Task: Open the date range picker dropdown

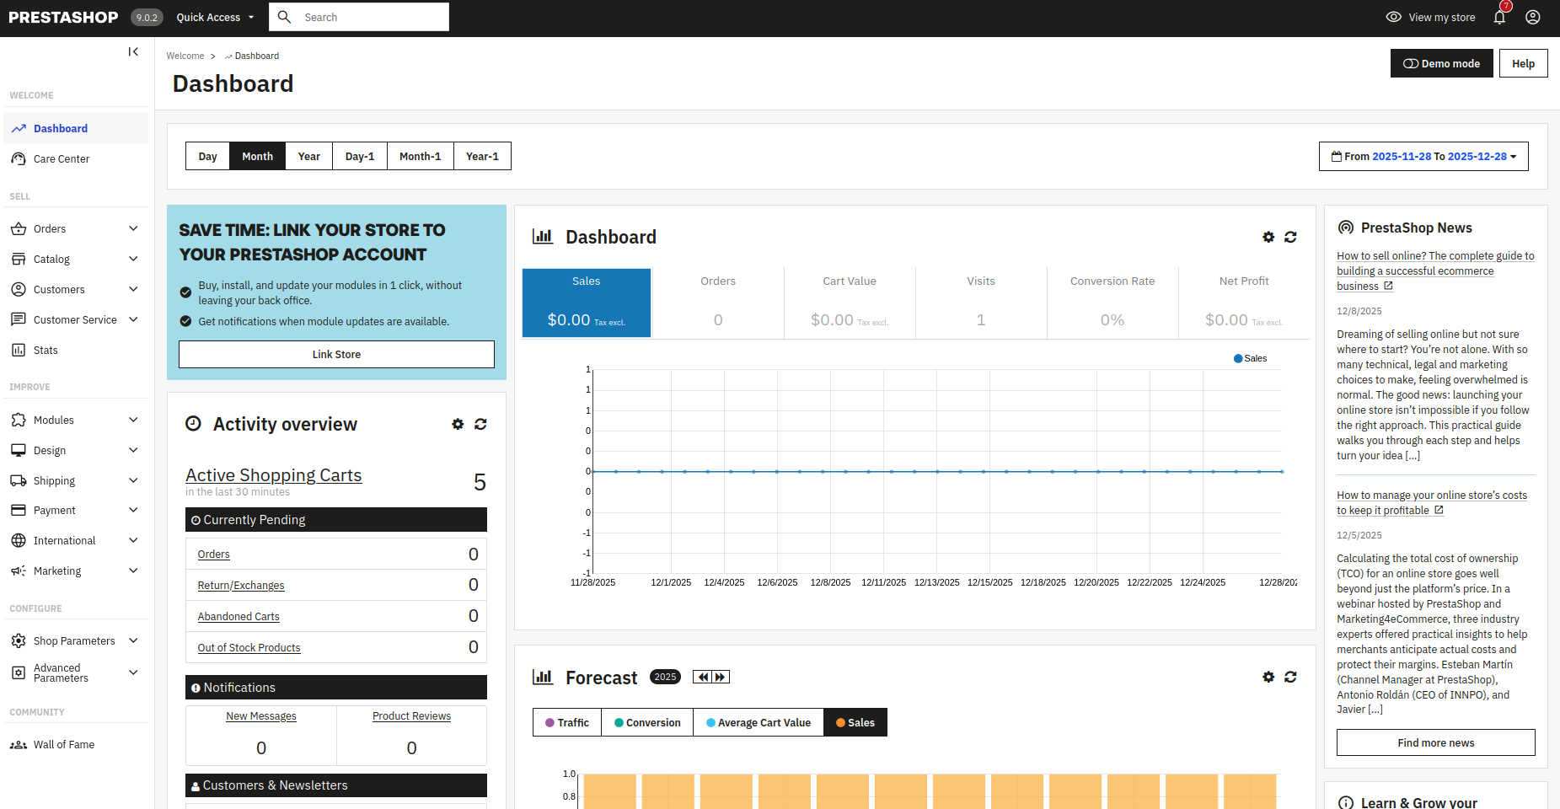Action: [1423, 157]
